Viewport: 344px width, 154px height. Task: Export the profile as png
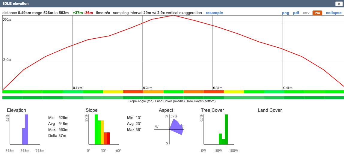click(286, 13)
